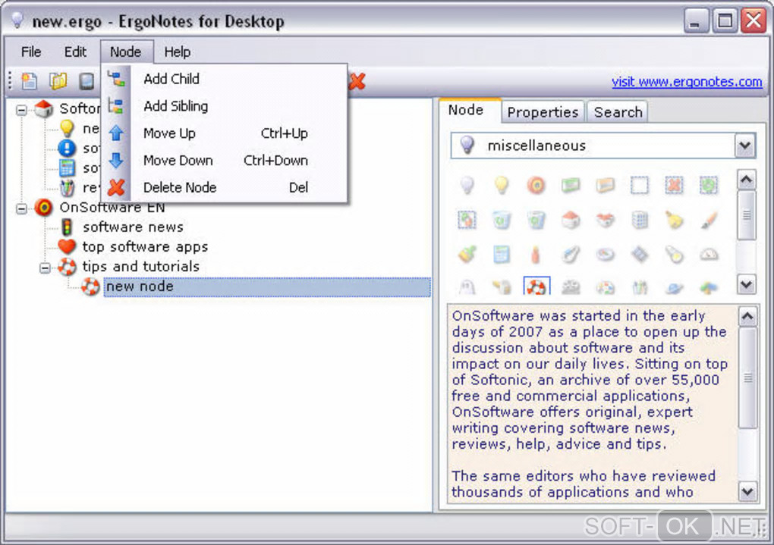Switch to the Search tab

tap(618, 112)
